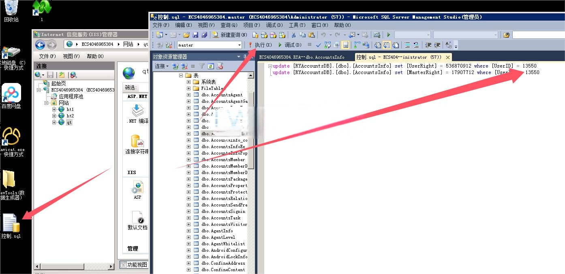Click the Back arrow in IIS Manager
This screenshot has height=274, width=565.
point(40,45)
